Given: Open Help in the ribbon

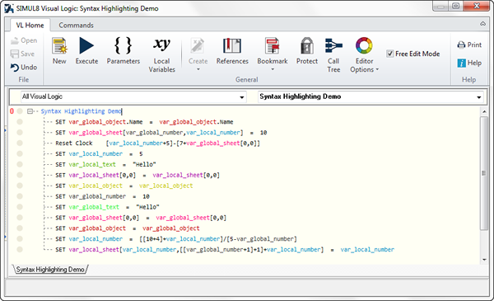Looking at the screenshot, I should point(469,63).
